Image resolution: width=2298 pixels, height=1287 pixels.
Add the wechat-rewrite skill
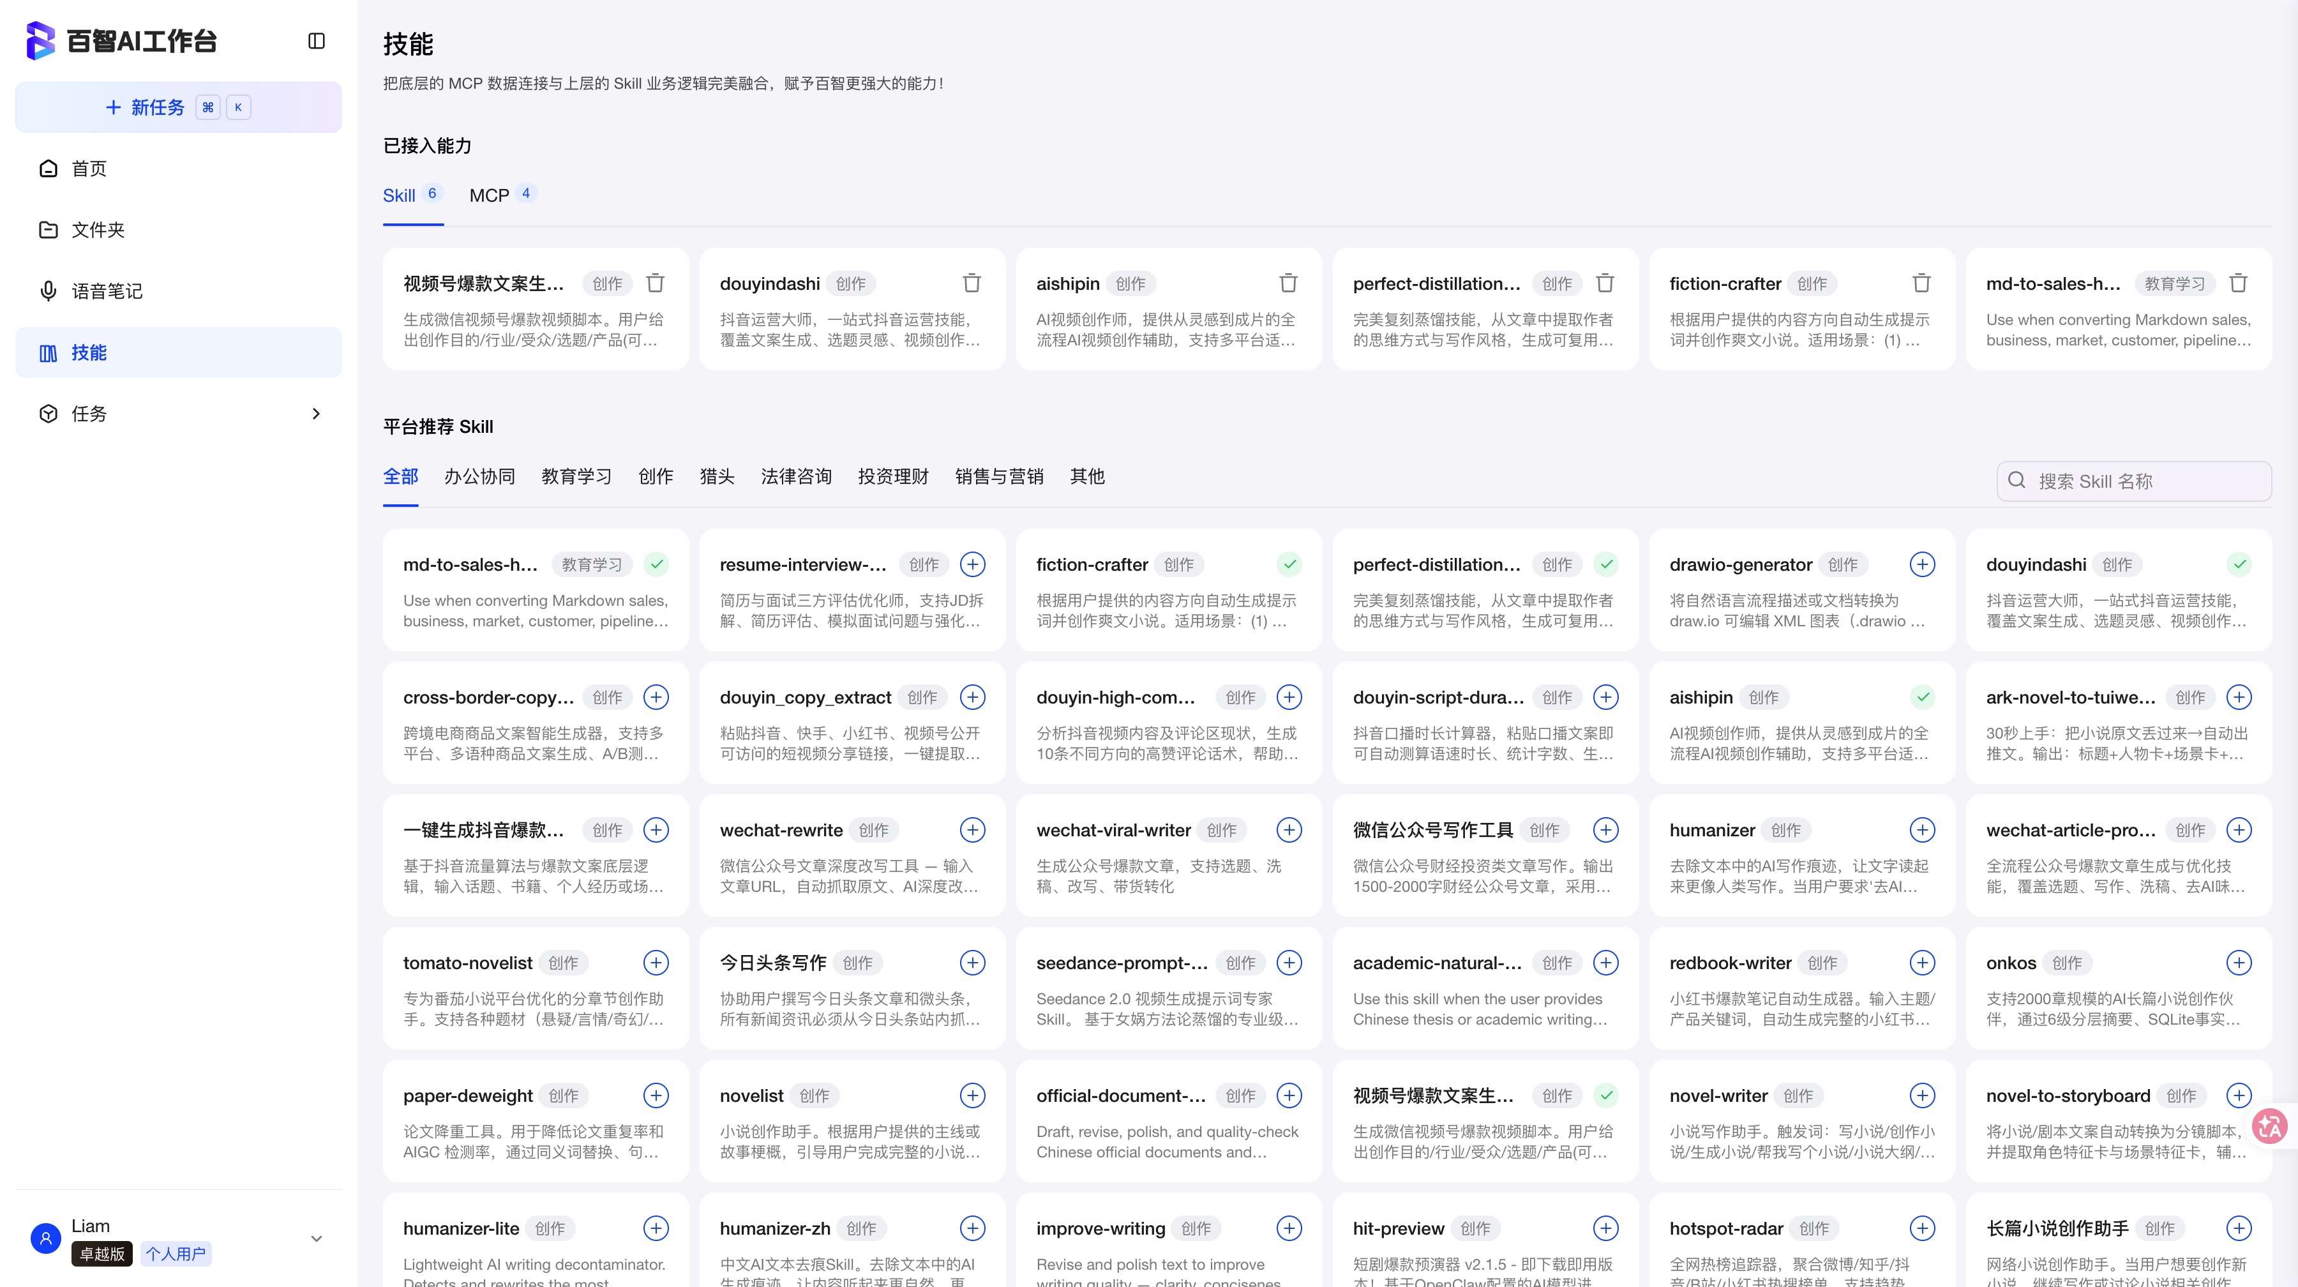coord(972,831)
